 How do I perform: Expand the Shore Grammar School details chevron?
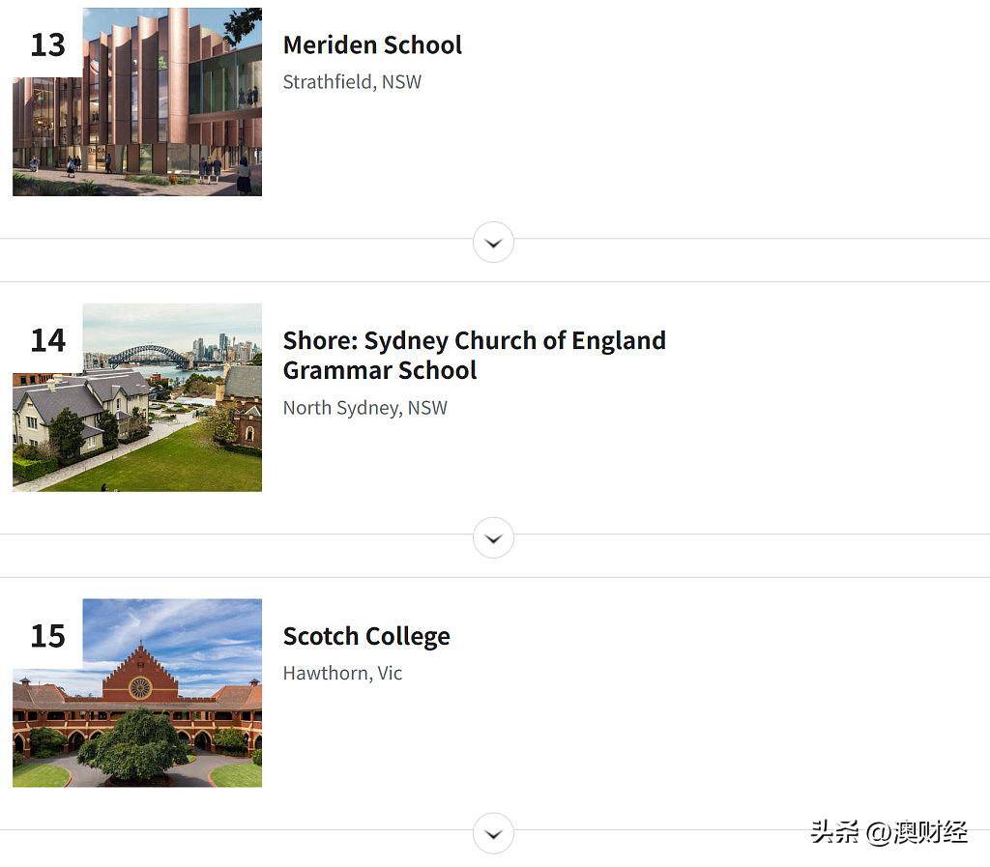point(493,537)
